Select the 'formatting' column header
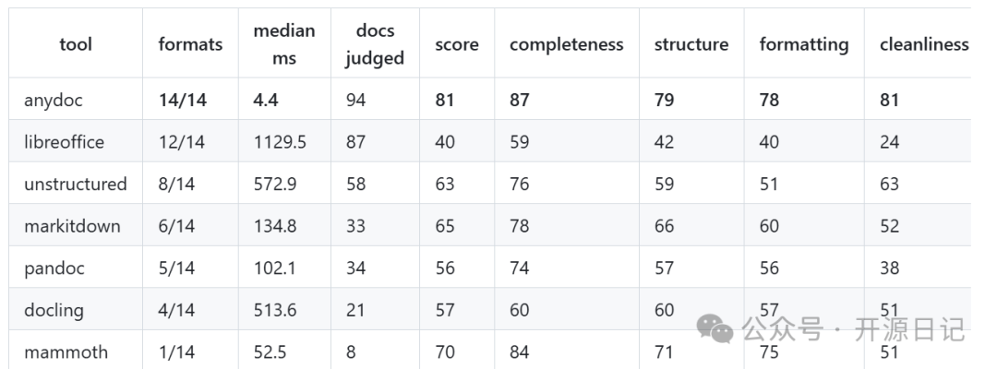The width and height of the screenshot is (997, 369). pyautogui.click(x=804, y=44)
